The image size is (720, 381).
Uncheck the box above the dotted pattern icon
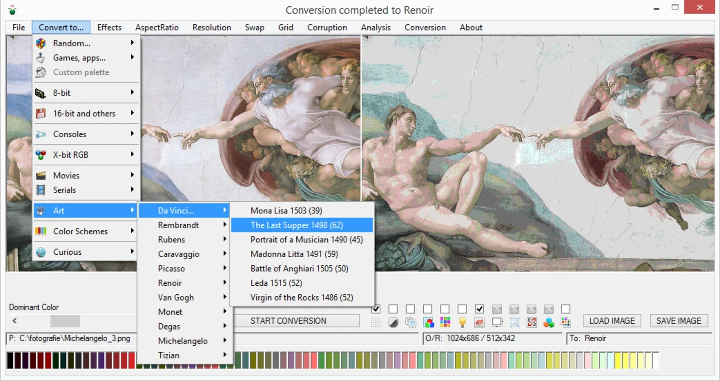376,309
